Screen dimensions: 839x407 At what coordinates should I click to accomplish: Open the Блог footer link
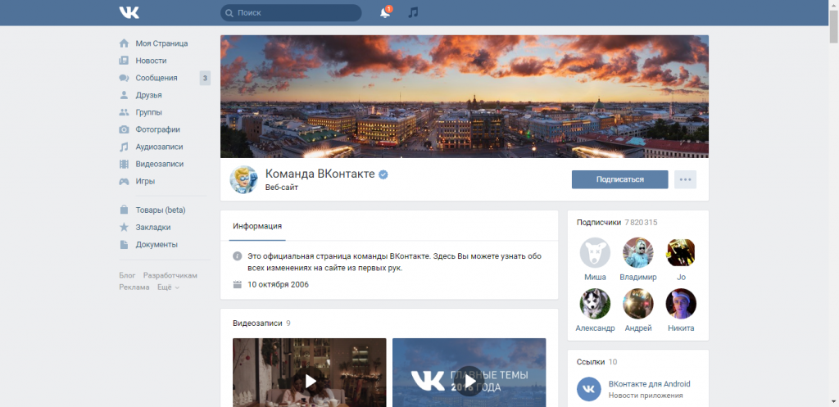click(x=127, y=275)
